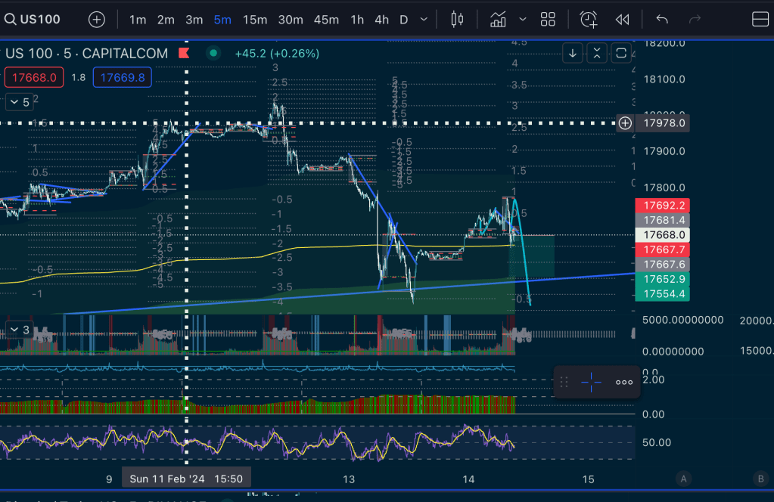Select the crosshair tool in the floating toolbar
The height and width of the screenshot is (502, 774).
pyautogui.click(x=591, y=382)
